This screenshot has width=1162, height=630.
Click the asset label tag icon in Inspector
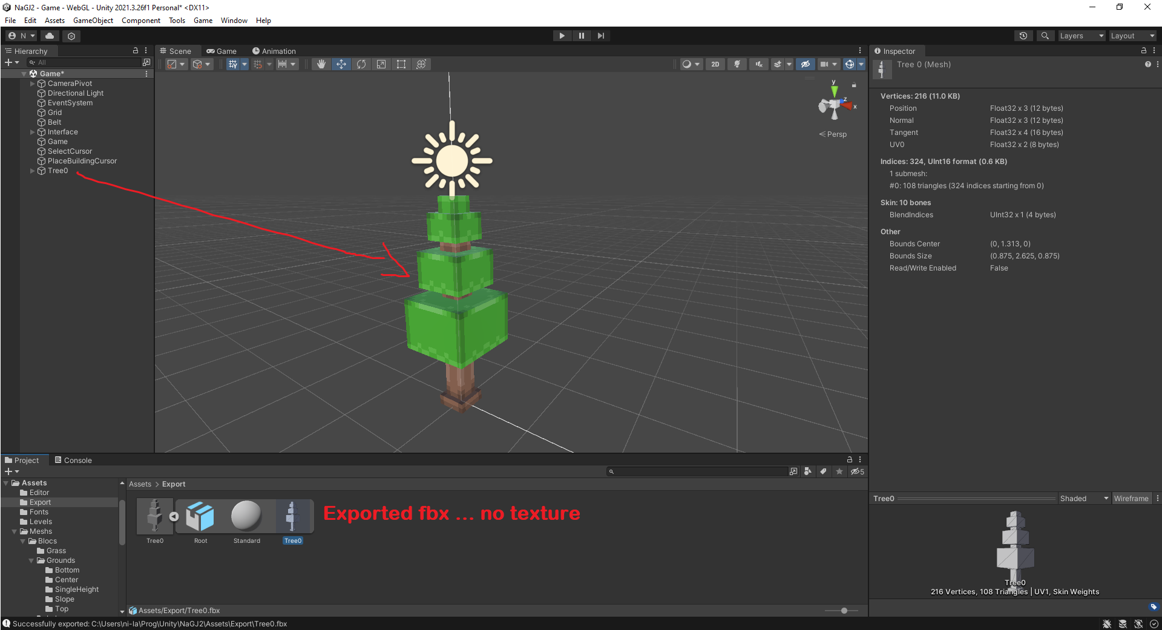tap(1153, 606)
